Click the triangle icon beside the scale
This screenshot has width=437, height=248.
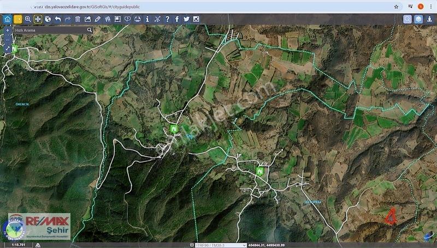tap(38, 245)
